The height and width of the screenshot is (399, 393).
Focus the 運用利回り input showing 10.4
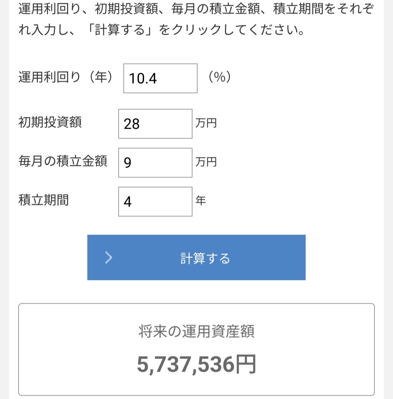(x=160, y=78)
